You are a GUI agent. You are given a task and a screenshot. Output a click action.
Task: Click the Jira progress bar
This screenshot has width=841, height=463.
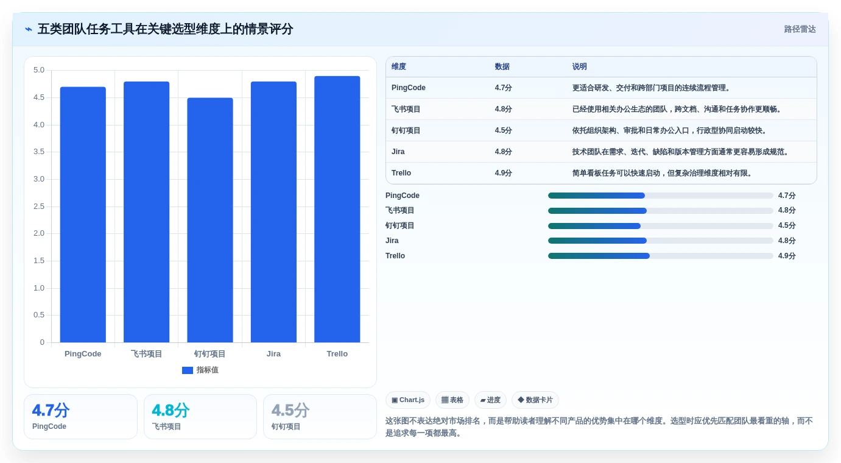pyautogui.click(x=661, y=241)
